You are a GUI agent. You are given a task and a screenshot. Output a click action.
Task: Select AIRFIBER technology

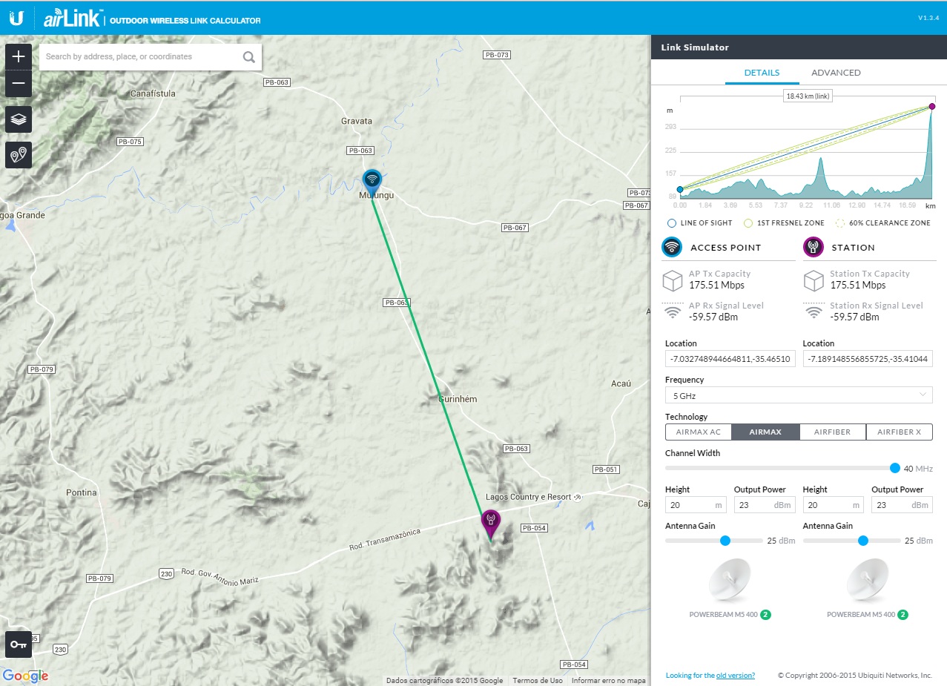(x=833, y=432)
